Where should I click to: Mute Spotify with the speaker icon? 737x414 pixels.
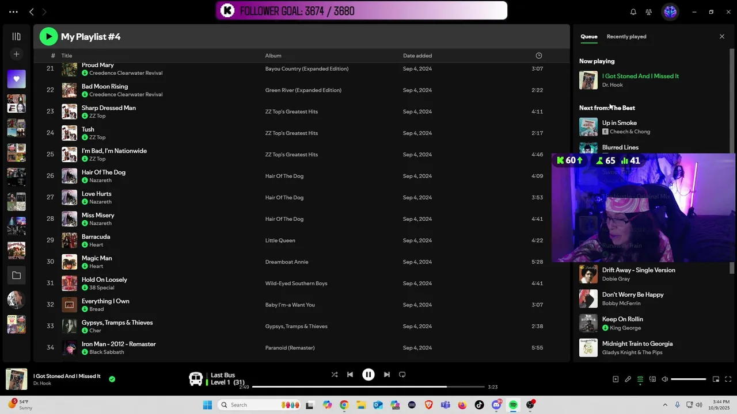point(664,379)
